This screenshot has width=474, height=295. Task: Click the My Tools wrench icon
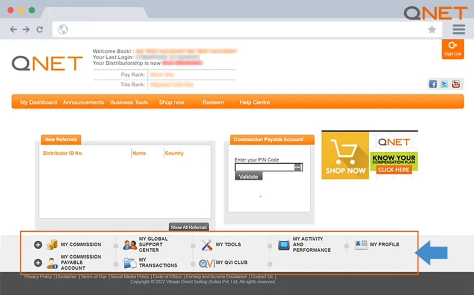(x=207, y=245)
